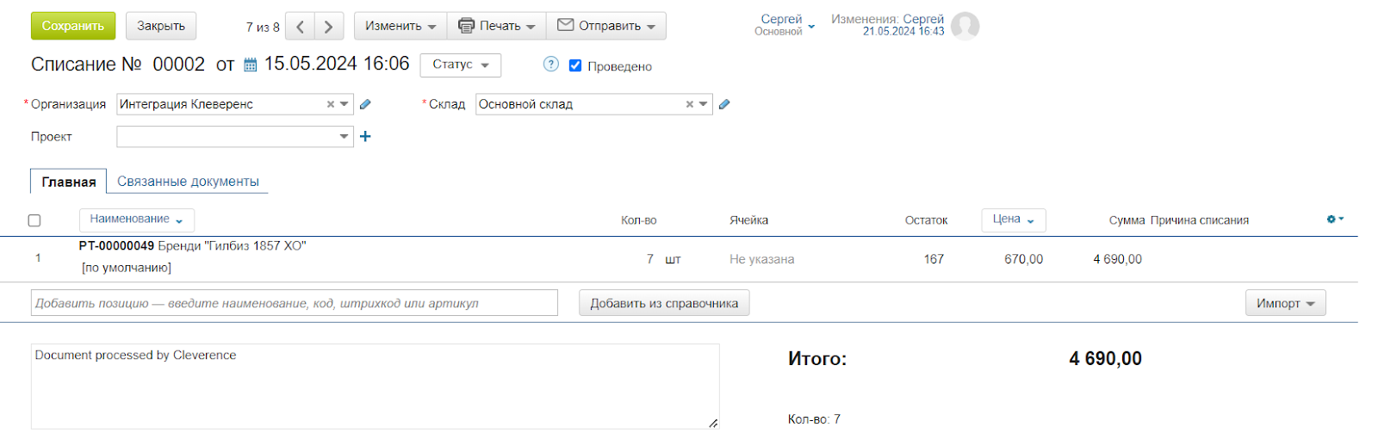This screenshot has height=446, width=1378.
Task: Expand the Склад dropdown arrow
Action: (704, 104)
